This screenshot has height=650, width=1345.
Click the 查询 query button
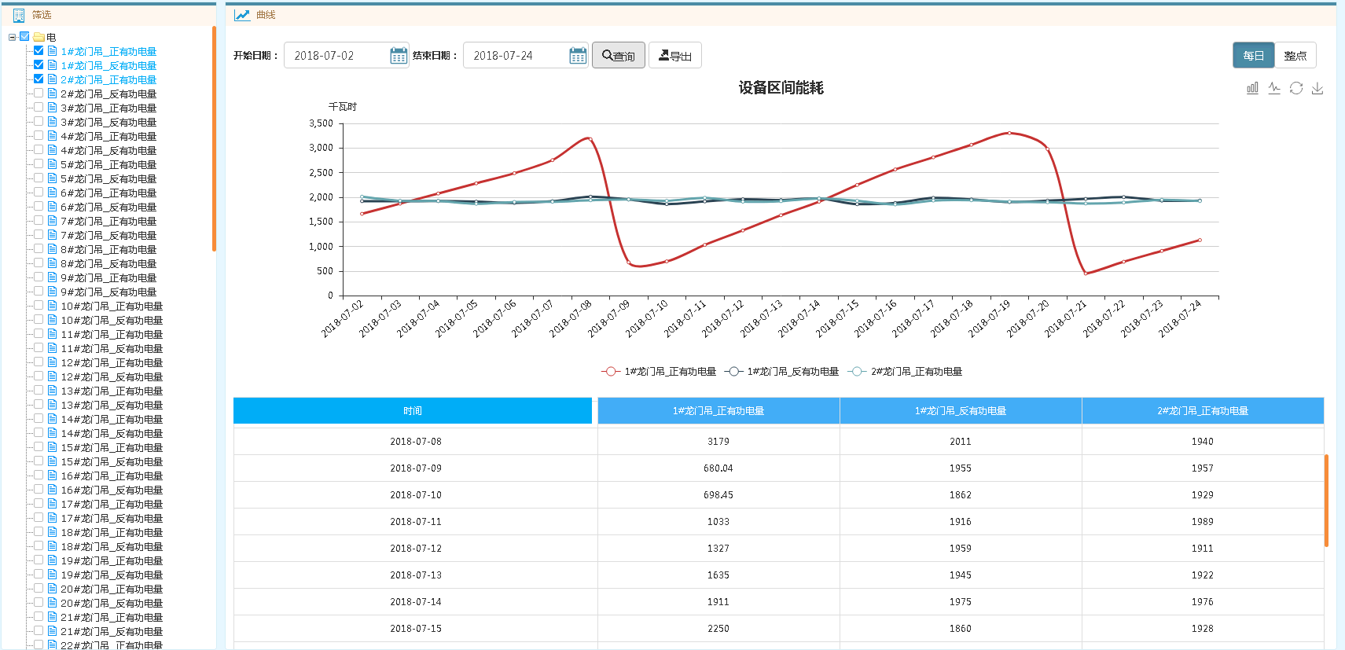(x=619, y=55)
